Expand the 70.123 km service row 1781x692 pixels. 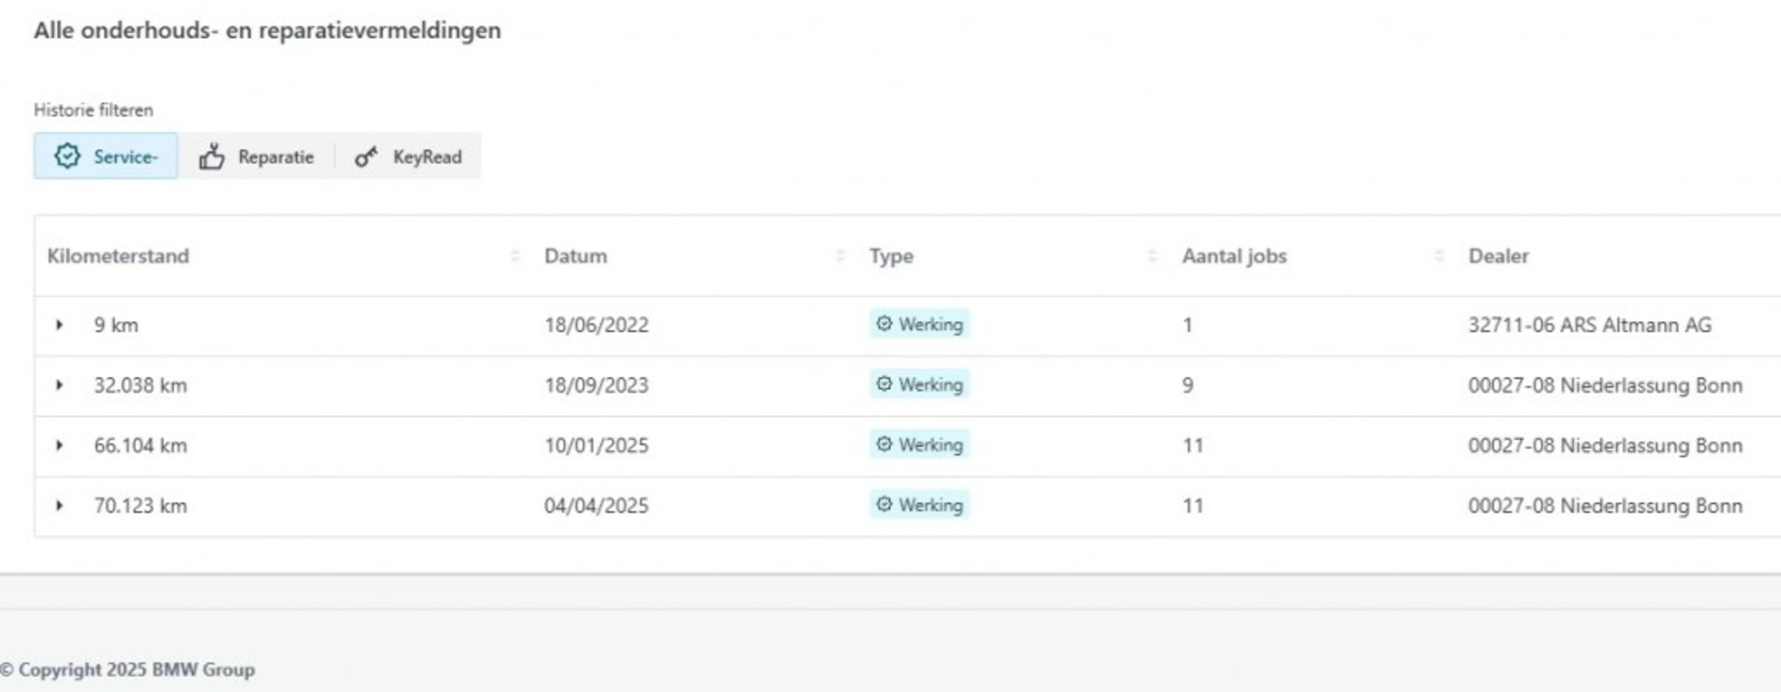pyautogui.click(x=60, y=505)
